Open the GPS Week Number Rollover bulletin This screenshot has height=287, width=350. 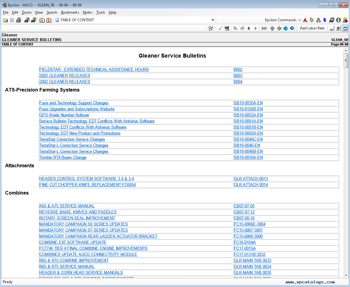pyautogui.click(x=64, y=115)
